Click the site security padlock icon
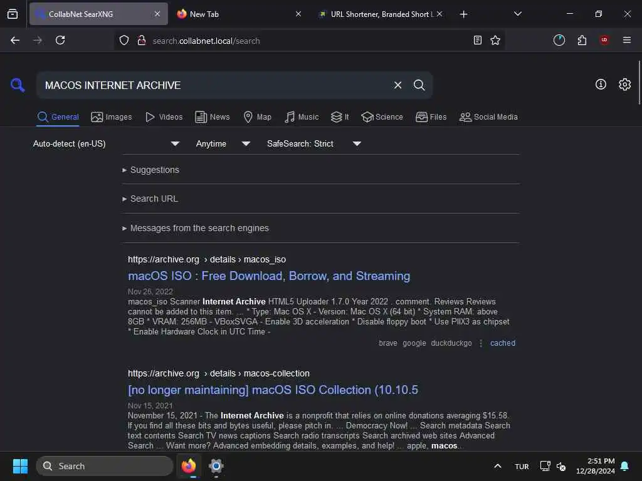Viewport: 642px width, 481px height. click(x=142, y=40)
